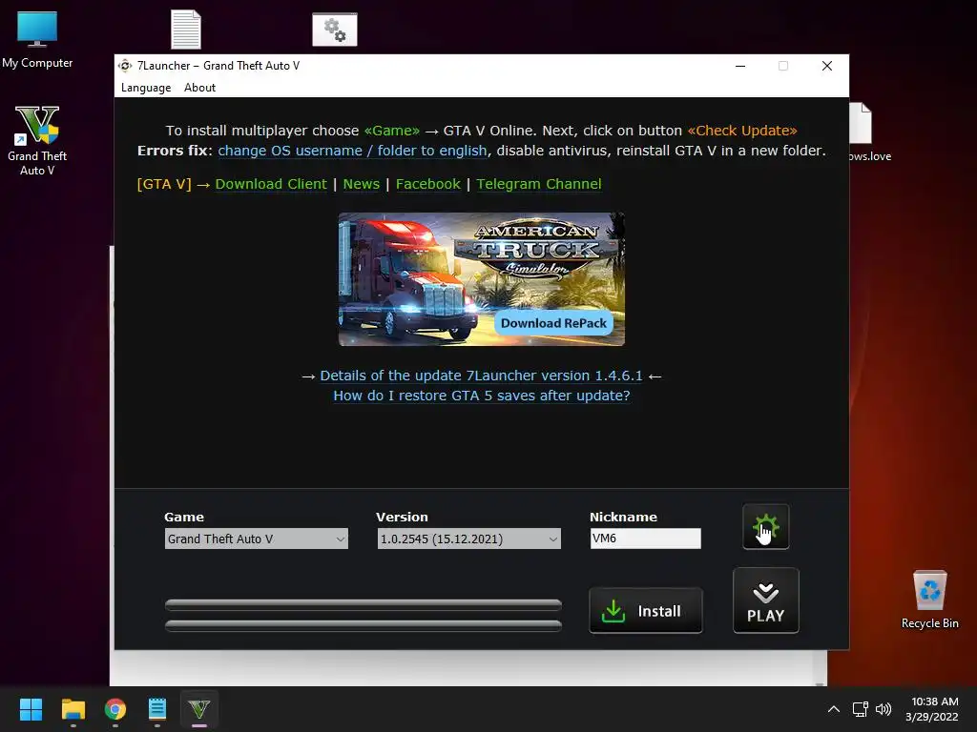Image resolution: width=977 pixels, height=732 pixels.
Task: Open the clock showing 10:38 AM
Action: click(x=932, y=709)
